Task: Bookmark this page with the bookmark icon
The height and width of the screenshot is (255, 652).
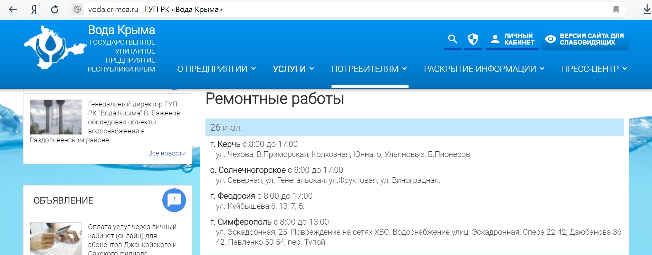Action: pyautogui.click(x=616, y=9)
